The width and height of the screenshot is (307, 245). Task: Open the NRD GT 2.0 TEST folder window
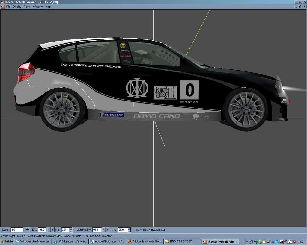182,241
